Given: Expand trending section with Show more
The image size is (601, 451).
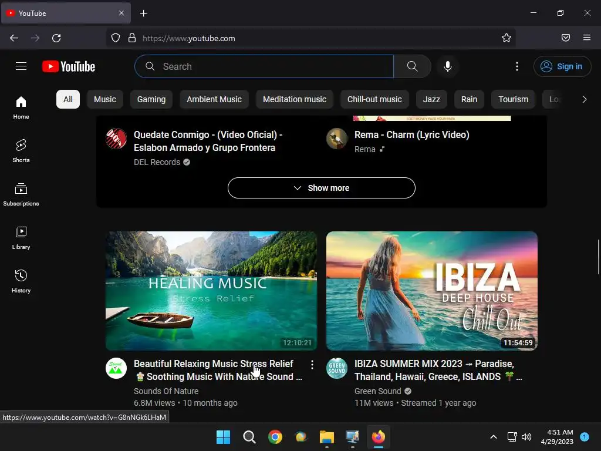Looking at the screenshot, I should [x=321, y=188].
